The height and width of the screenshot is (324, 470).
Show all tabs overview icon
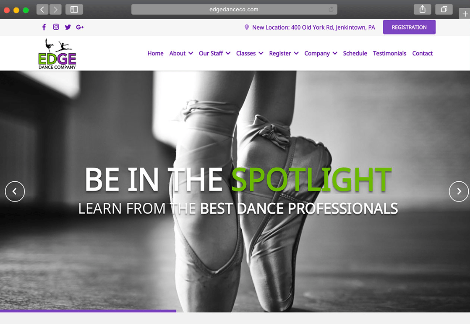(x=444, y=9)
